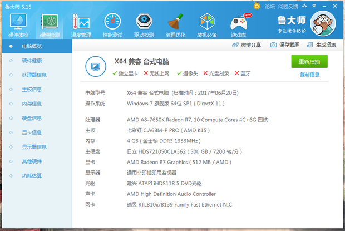Click 建兴 ATAPI iHDS118 DVD drive value
Viewport: 345px width, 231px height.
164,183
